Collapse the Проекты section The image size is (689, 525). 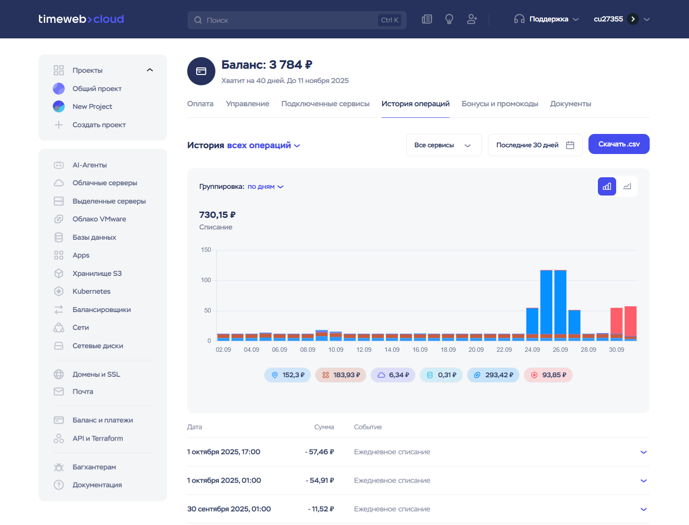(x=150, y=70)
